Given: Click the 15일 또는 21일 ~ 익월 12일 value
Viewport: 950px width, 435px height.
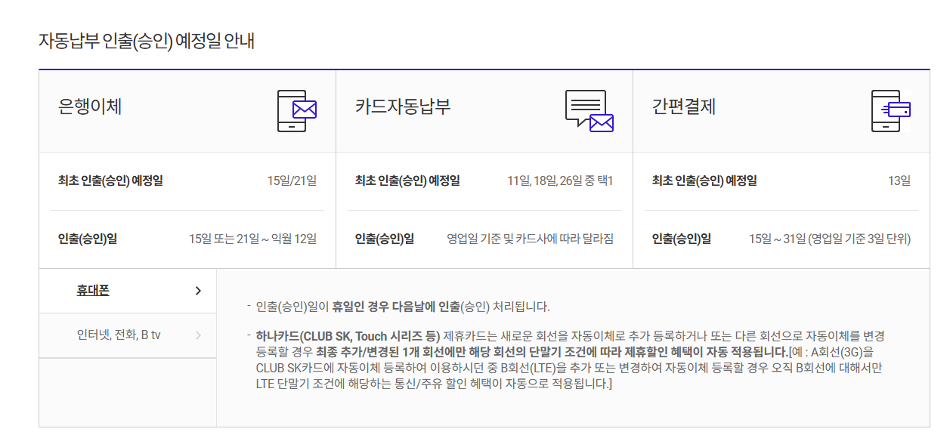Looking at the screenshot, I should click(252, 239).
